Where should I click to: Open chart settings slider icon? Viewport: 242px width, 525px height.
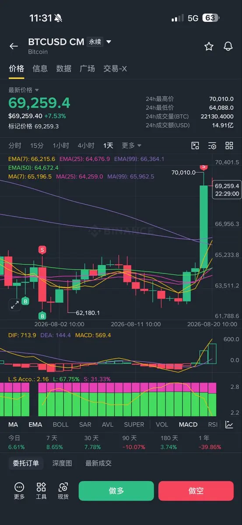click(212, 146)
